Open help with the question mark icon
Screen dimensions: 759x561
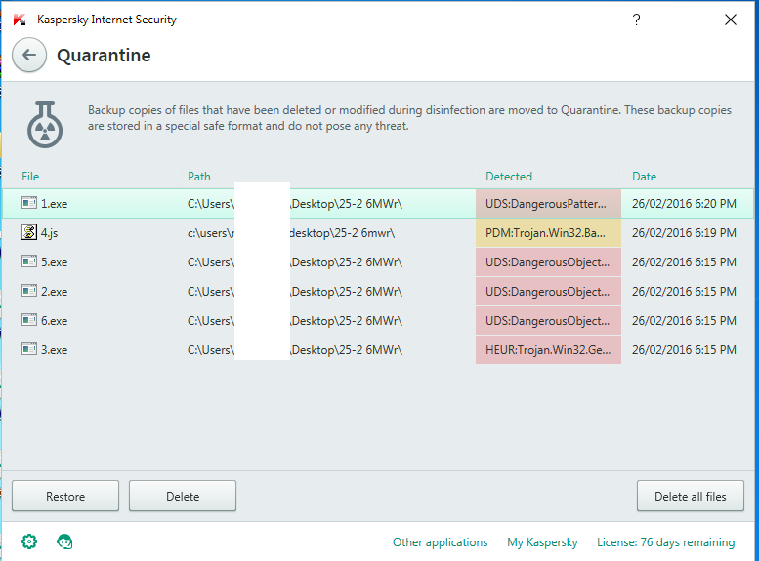636,20
